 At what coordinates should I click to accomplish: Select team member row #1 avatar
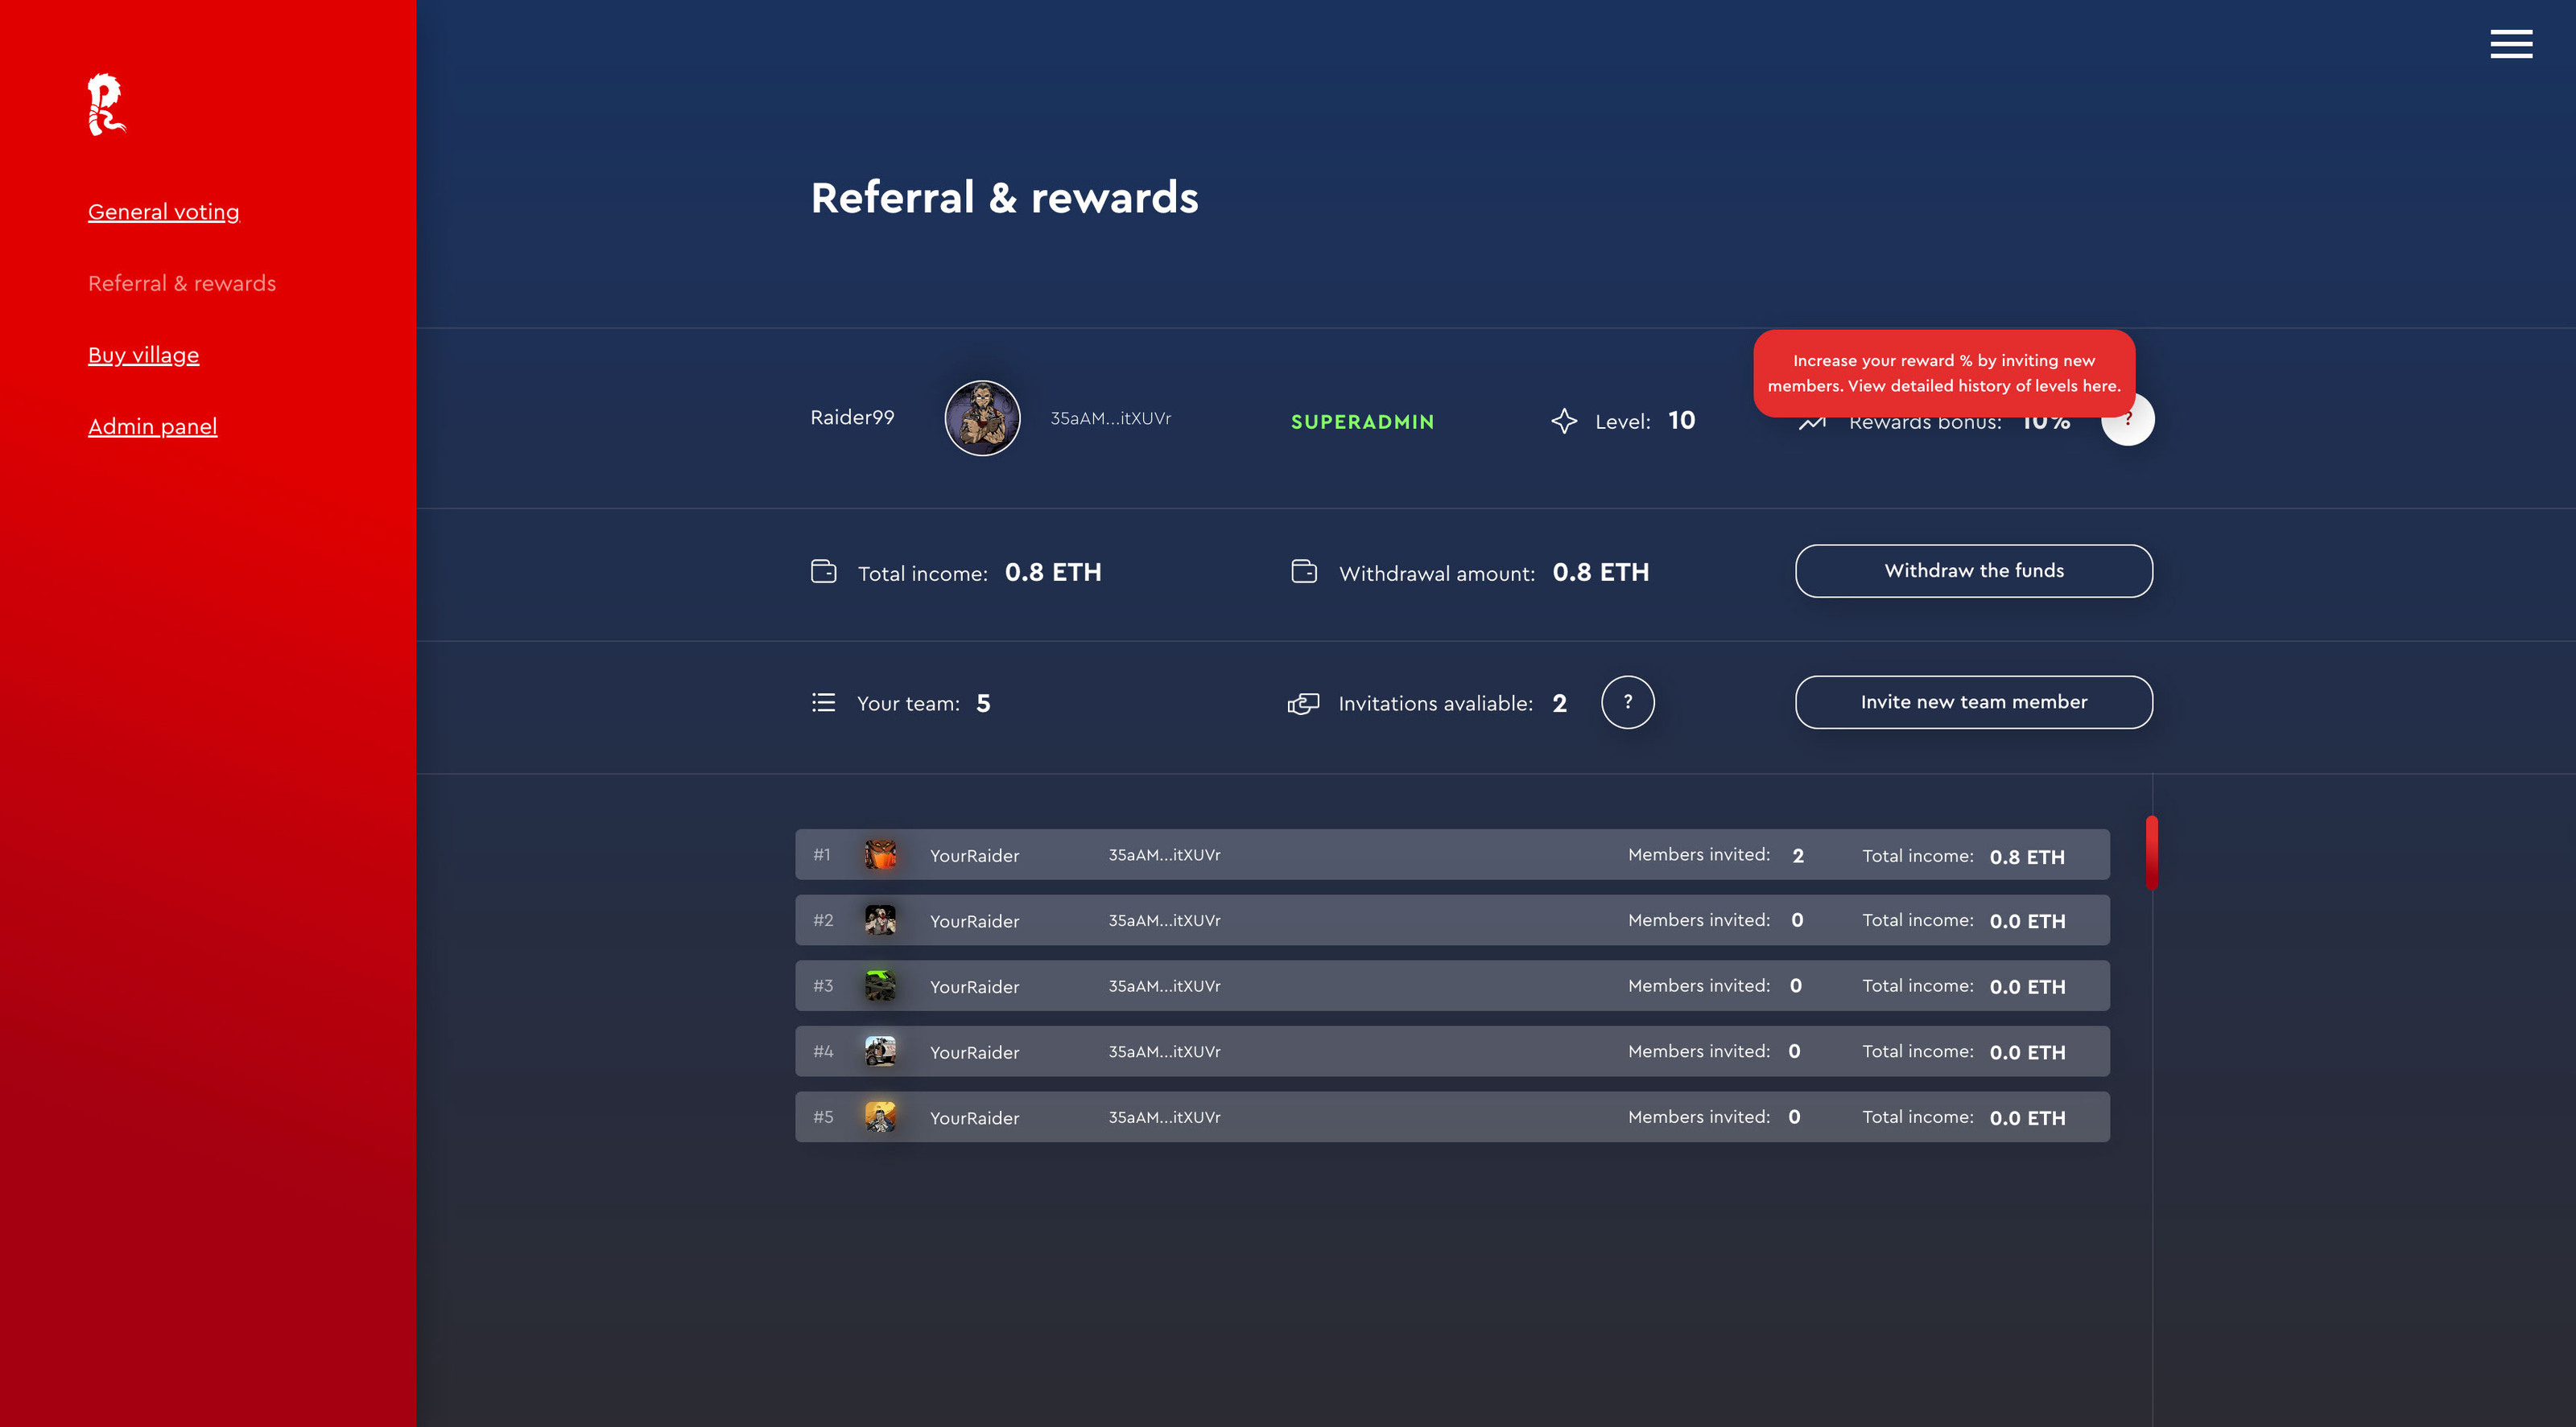879,854
